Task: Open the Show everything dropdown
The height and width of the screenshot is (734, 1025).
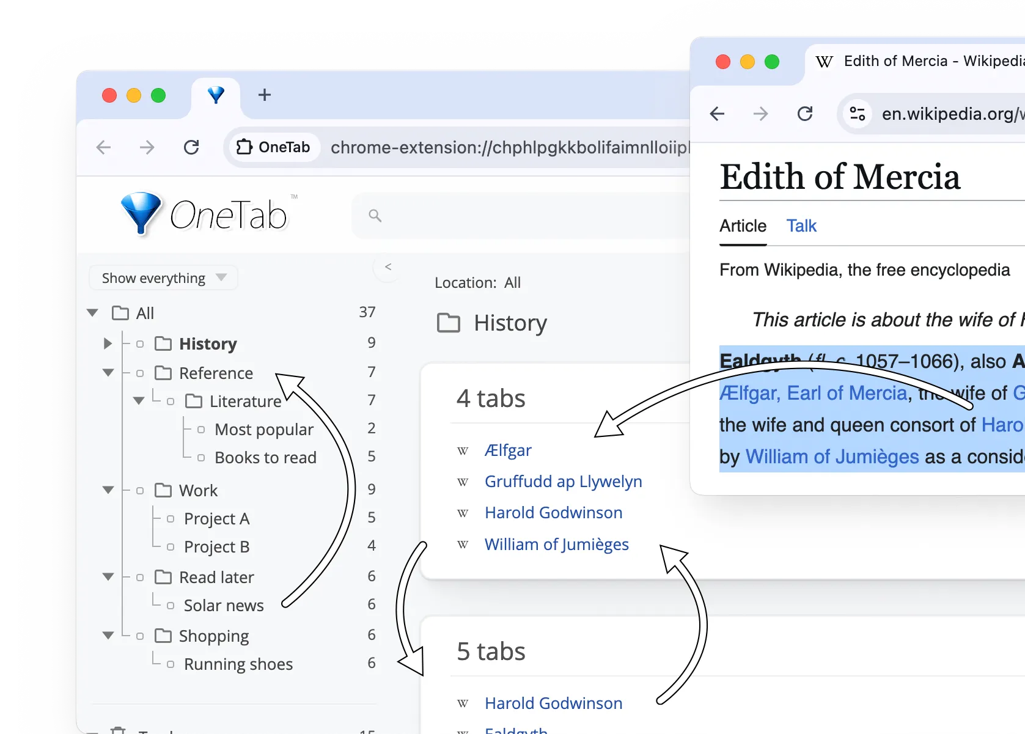Action: (x=163, y=278)
